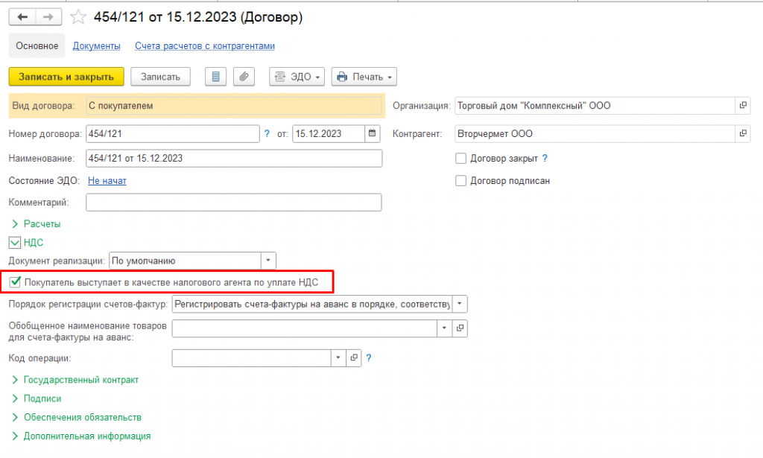
Task: Open the calendar picker next to contract date
Action: coord(373,134)
